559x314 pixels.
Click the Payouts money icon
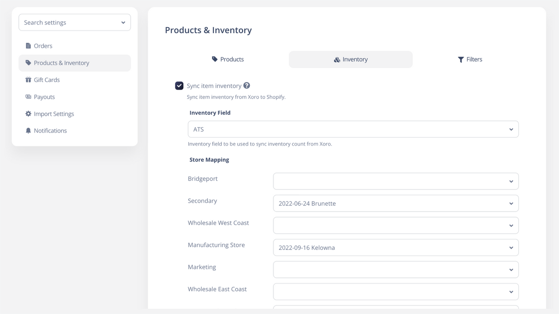pos(28,97)
